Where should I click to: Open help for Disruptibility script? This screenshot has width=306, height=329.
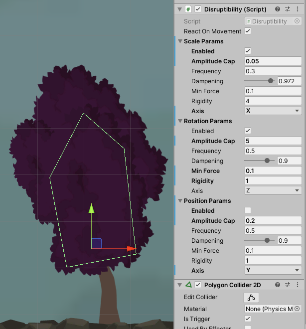click(x=278, y=9)
